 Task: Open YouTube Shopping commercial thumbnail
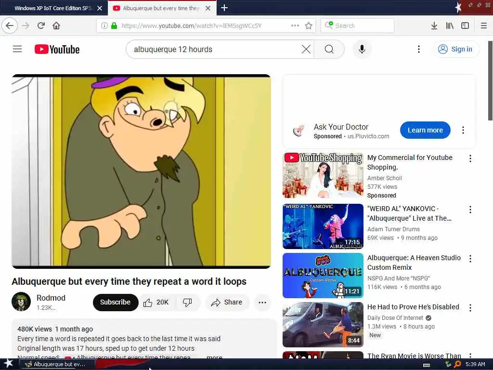click(323, 175)
